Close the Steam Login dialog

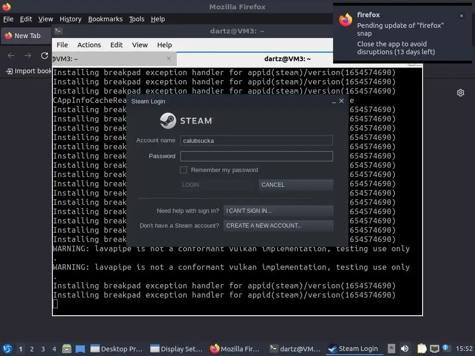point(341,101)
